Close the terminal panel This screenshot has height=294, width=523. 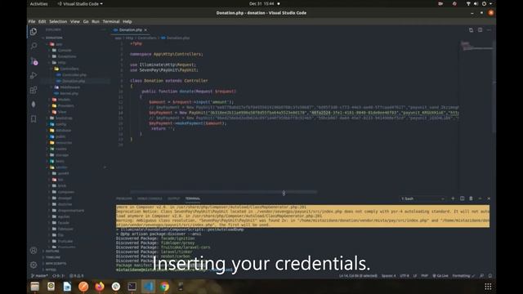[x=489, y=198]
